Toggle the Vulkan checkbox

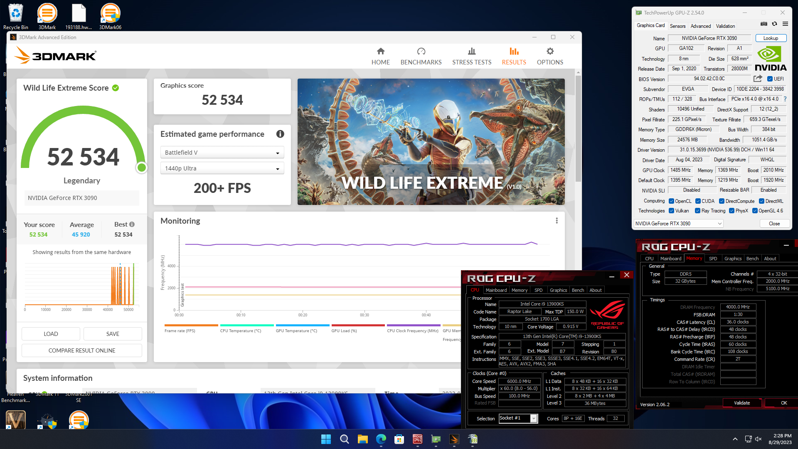coord(671,211)
